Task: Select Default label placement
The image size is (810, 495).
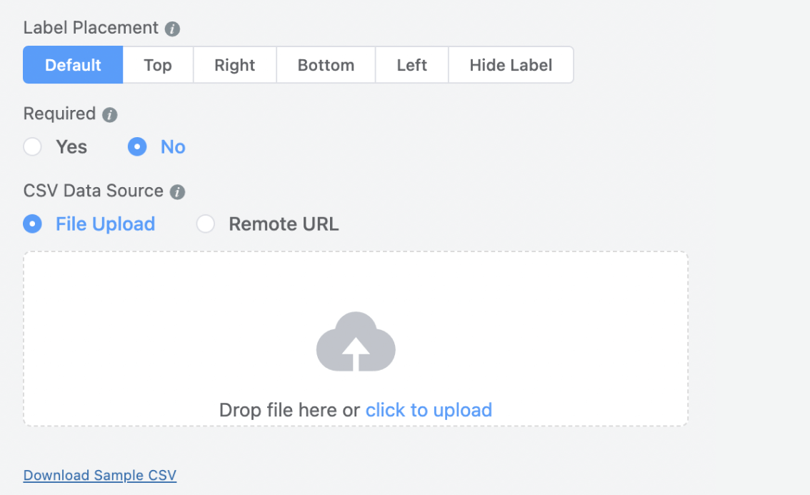Action: [x=73, y=65]
